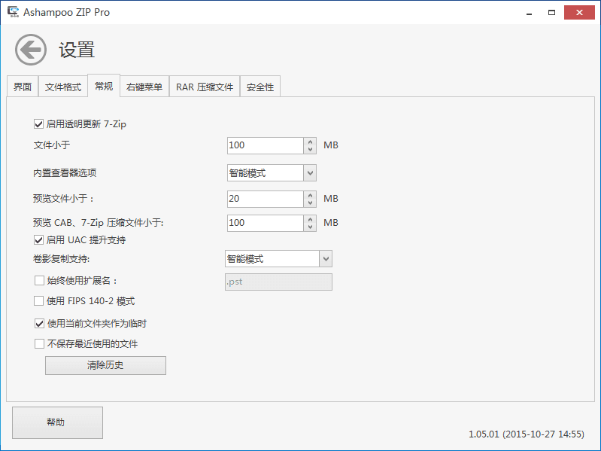Increase the 文件小于 value with up arrow
Screen dimensions: 601x451
[310, 142]
